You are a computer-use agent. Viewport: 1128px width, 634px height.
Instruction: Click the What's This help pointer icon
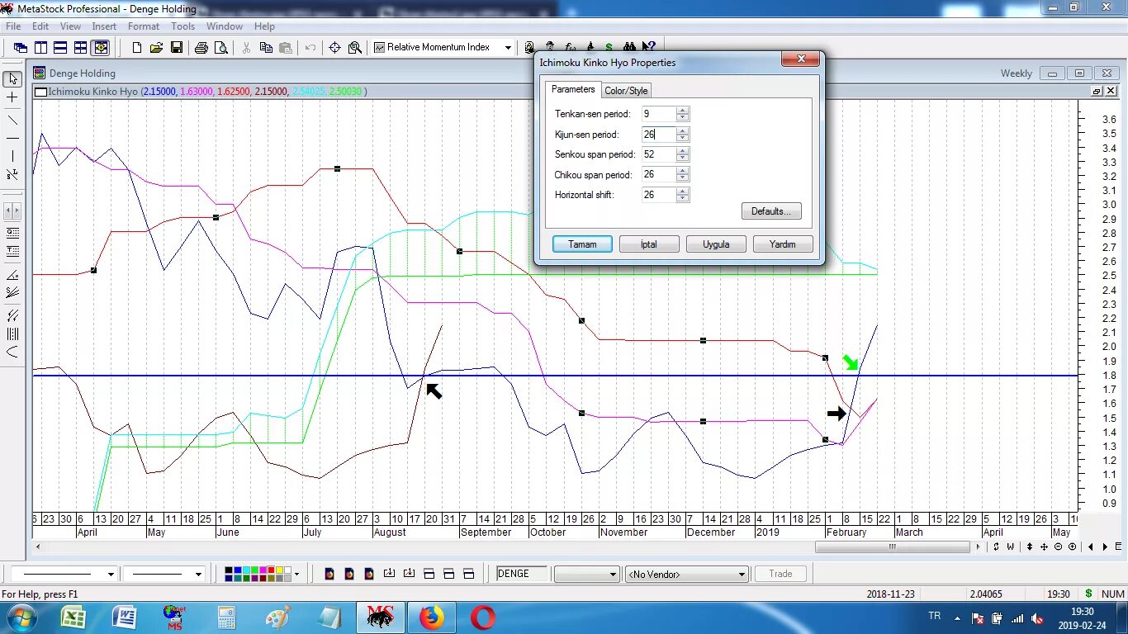coord(649,47)
